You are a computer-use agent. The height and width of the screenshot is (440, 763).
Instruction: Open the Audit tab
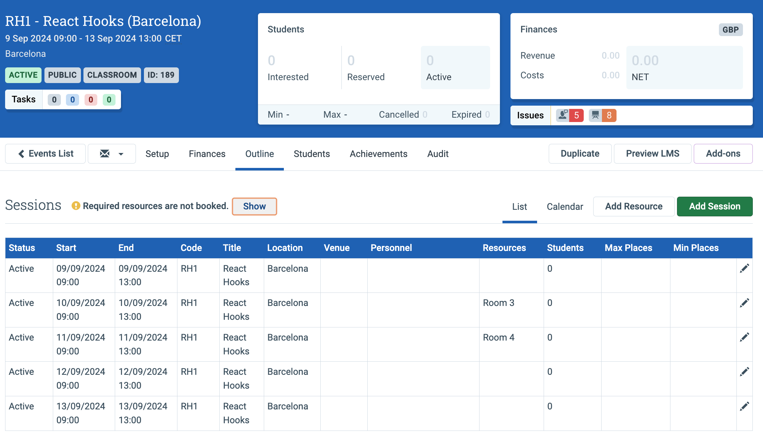tap(438, 154)
